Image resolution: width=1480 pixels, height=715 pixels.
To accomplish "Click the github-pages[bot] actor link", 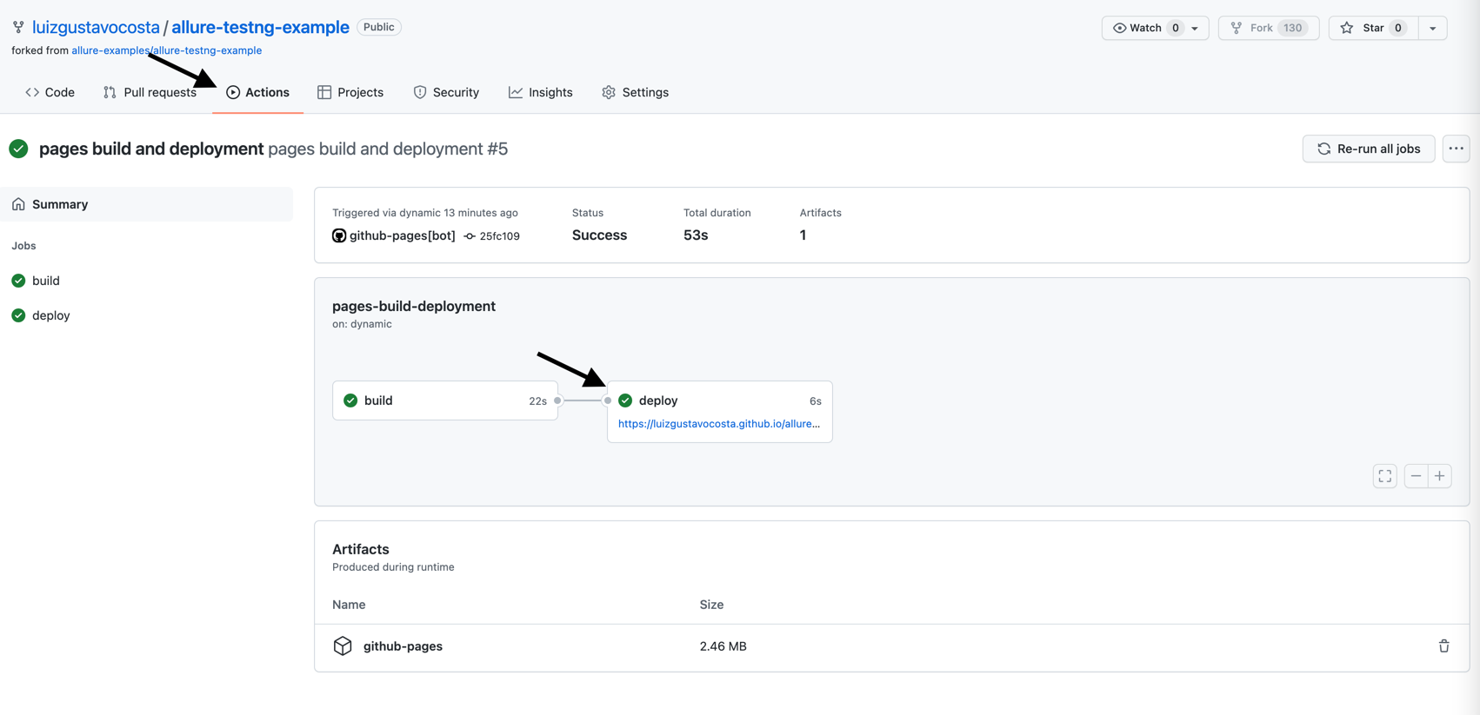I will 402,235.
